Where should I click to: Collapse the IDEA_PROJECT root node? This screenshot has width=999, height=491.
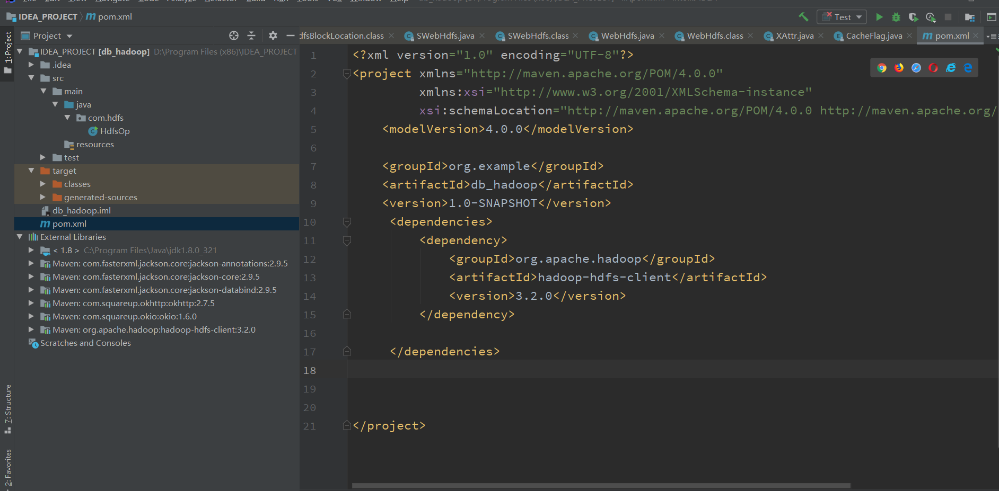[20, 51]
